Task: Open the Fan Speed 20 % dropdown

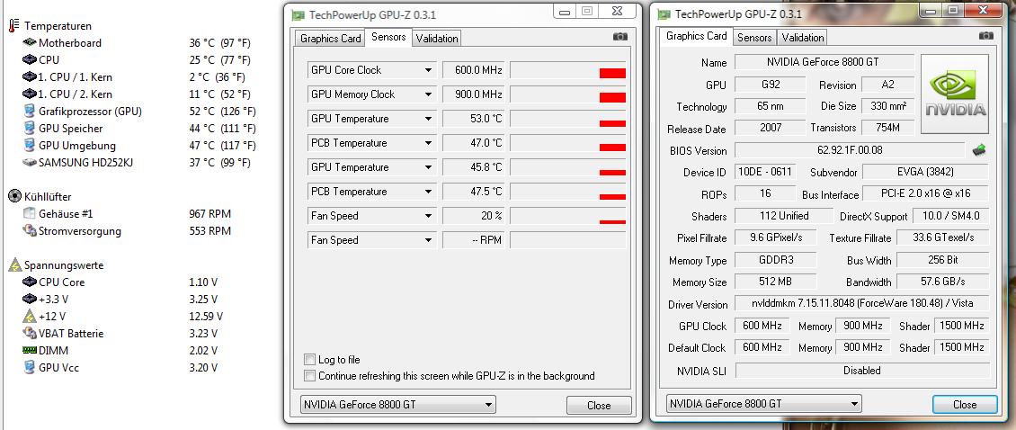Action: [428, 215]
